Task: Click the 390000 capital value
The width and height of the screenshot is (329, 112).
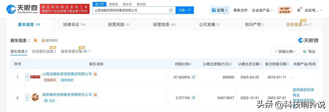Action: 228,77
